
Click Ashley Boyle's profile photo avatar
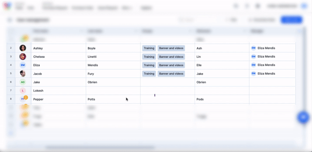[x=23, y=48]
